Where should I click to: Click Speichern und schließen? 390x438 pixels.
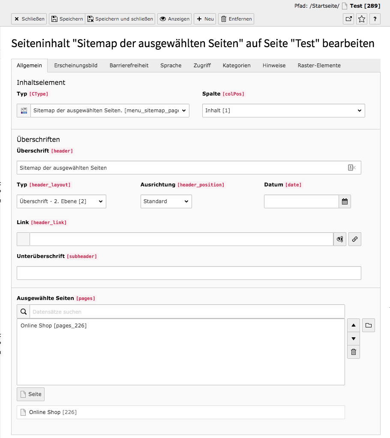click(120, 19)
